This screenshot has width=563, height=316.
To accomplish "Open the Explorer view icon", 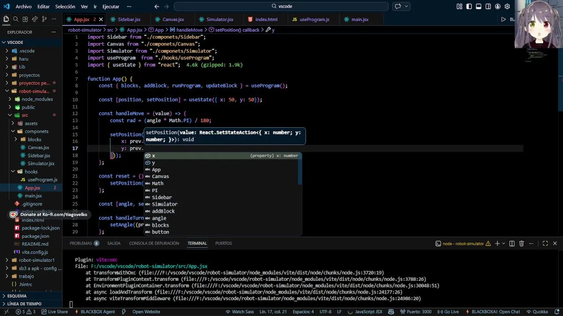I will [6, 19].
